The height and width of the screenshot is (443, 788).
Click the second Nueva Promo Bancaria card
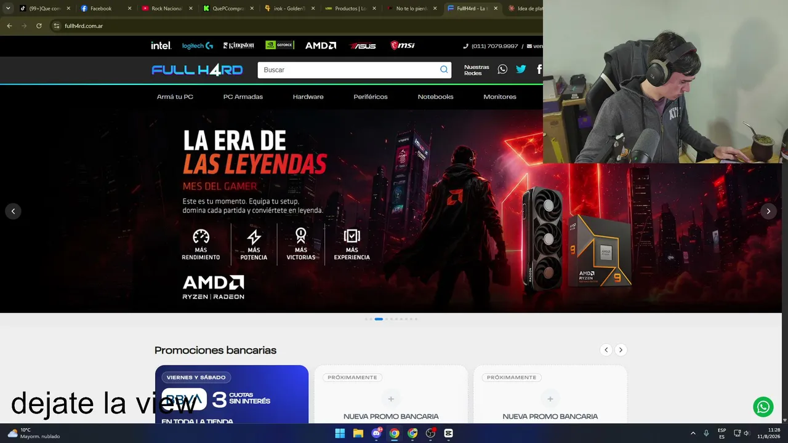[x=550, y=394]
